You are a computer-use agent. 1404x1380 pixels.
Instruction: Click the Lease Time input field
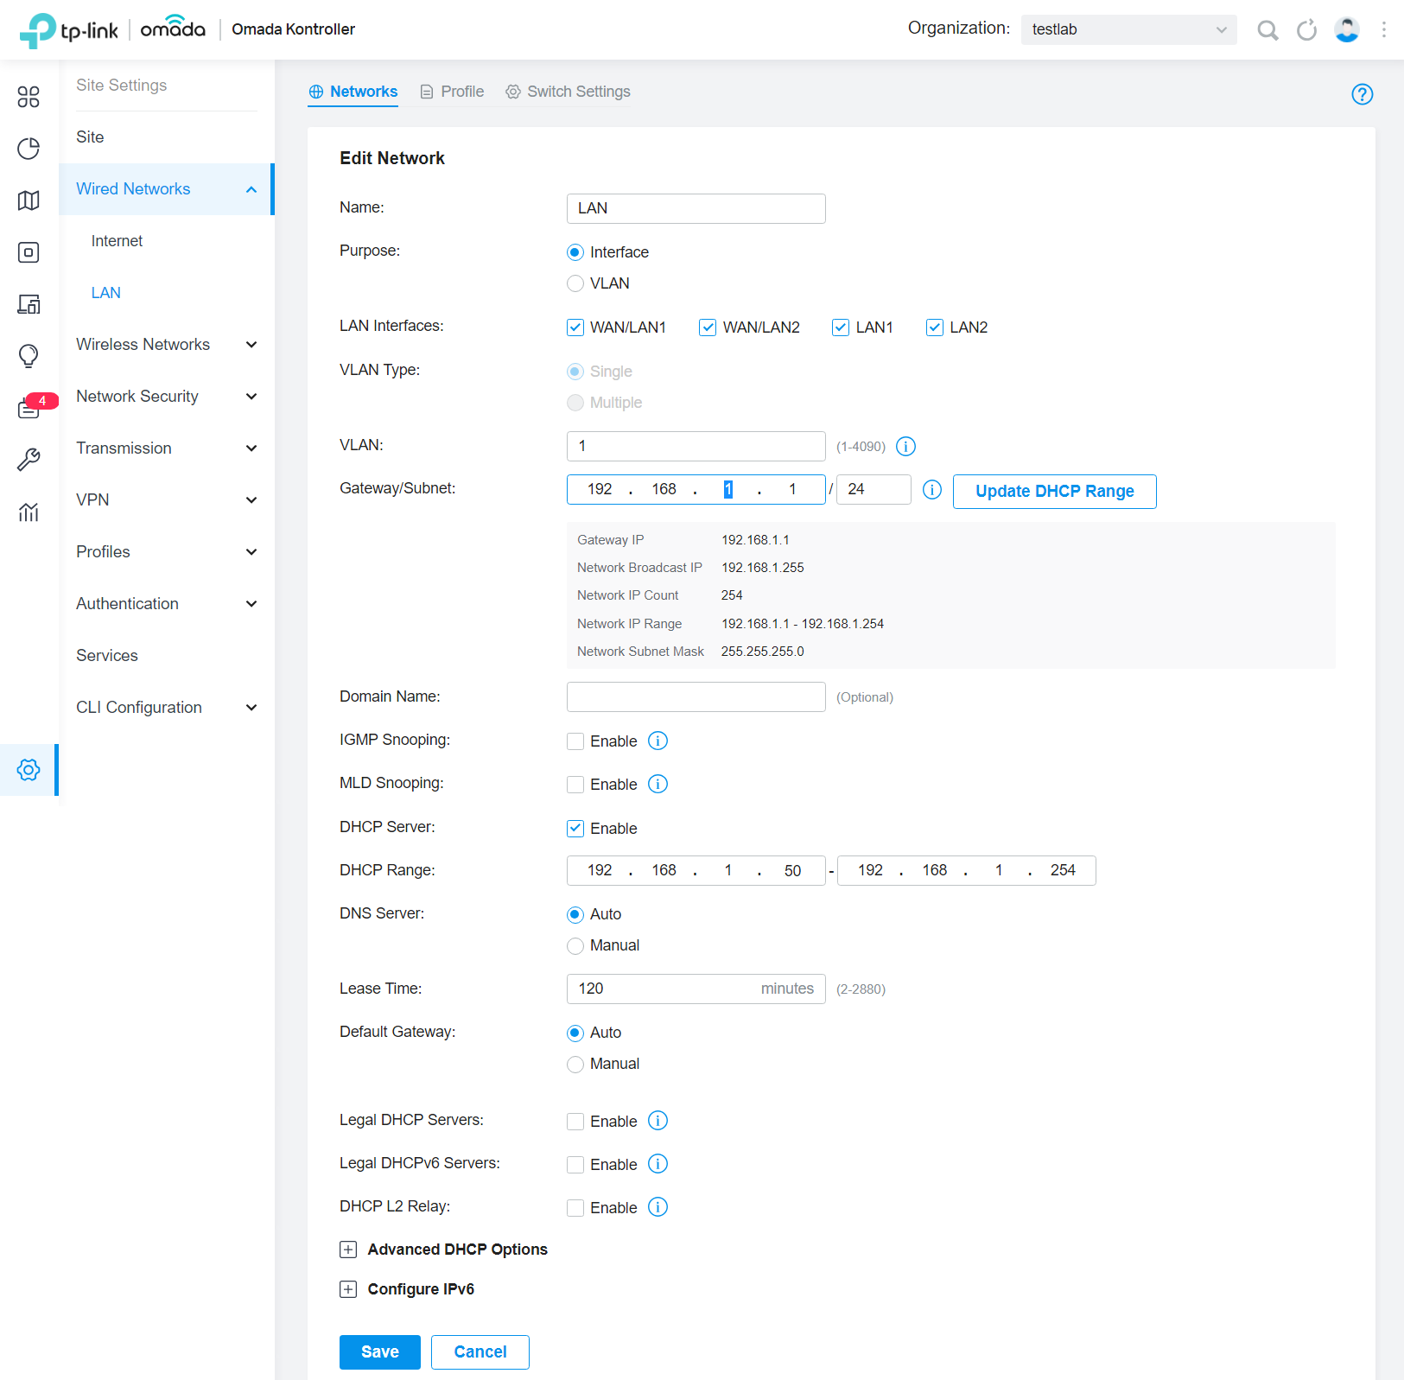click(696, 989)
